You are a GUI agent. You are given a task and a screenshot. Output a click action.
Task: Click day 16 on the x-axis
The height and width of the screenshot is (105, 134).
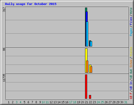pos(67,102)
